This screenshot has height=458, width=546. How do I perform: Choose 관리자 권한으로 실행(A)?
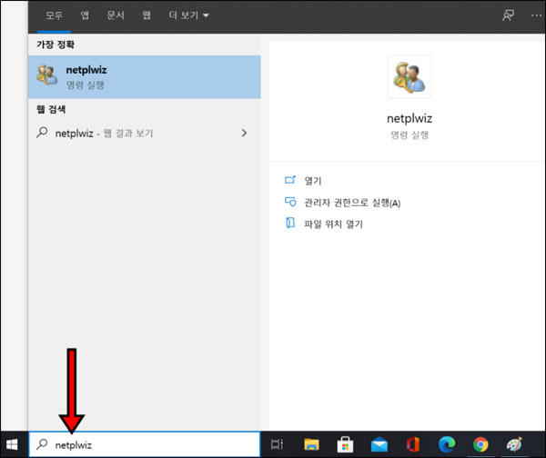[x=352, y=203]
